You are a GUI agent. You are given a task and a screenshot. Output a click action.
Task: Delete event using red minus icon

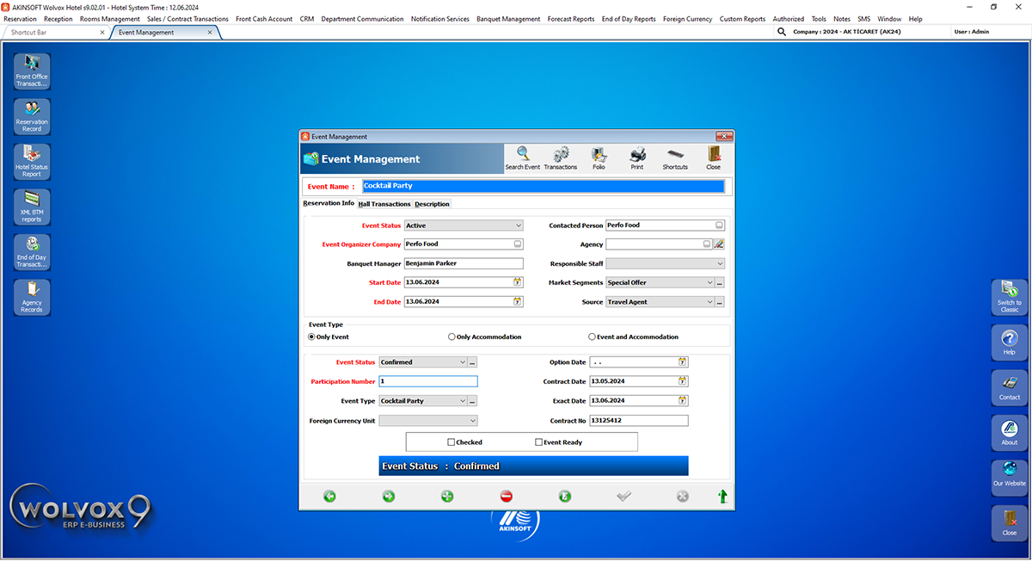coord(507,497)
